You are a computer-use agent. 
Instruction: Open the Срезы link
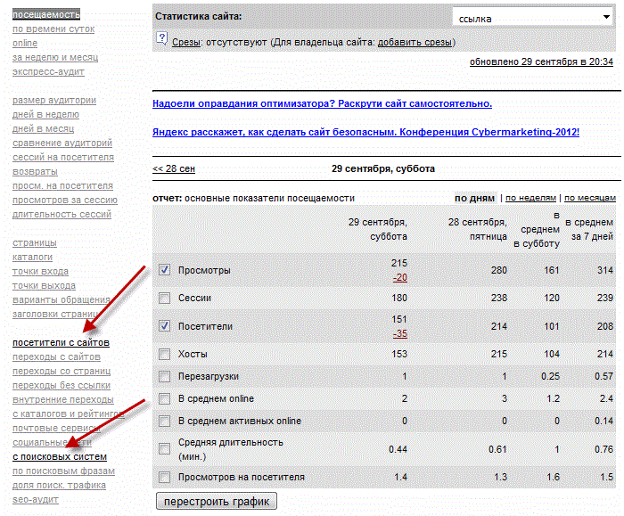pyautogui.click(x=185, y=42)
